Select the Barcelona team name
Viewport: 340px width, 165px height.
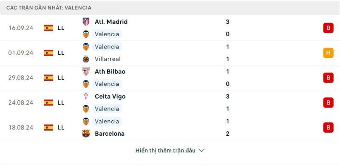pyautogui.click(x=110, y=134)
